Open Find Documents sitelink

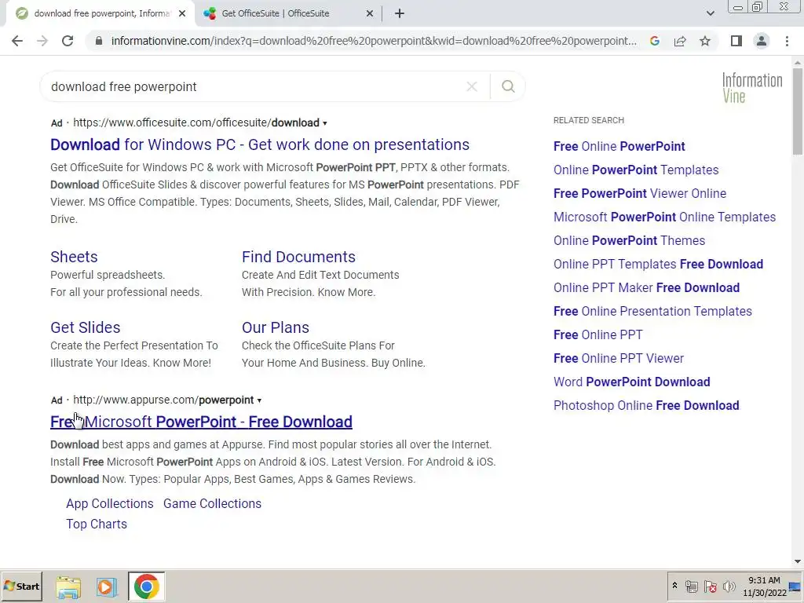298,257
